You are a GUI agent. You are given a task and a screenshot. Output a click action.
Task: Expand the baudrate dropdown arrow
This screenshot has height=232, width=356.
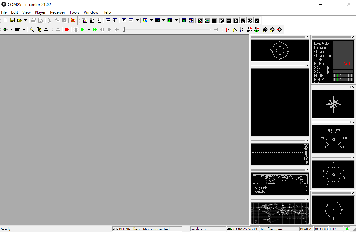pyautogui.click(x=23, y=30)
